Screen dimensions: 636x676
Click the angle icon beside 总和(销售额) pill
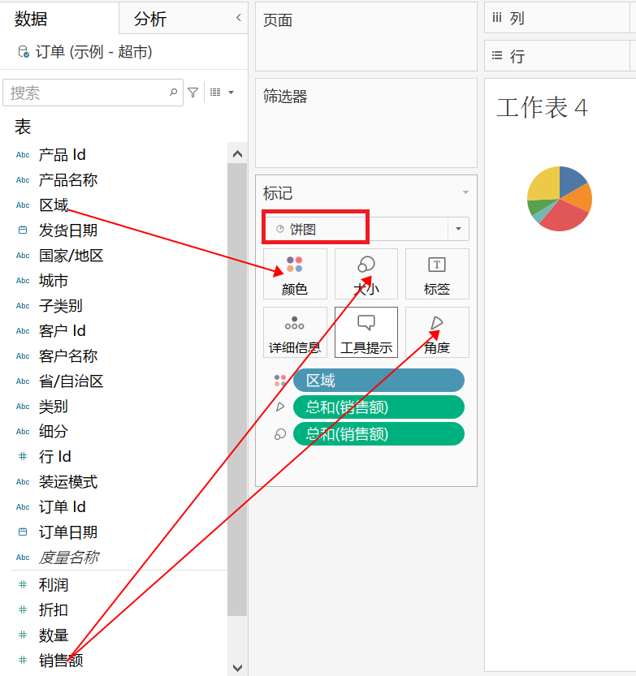[x=280, y=407]
